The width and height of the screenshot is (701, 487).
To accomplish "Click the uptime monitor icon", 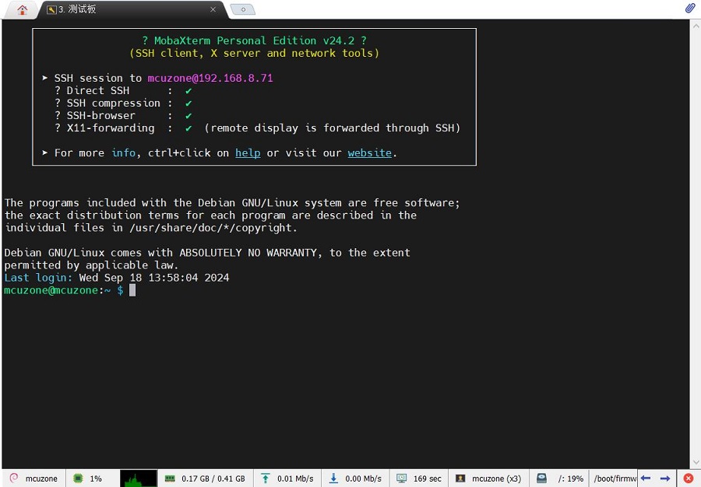I will click(x=401, y=478).
